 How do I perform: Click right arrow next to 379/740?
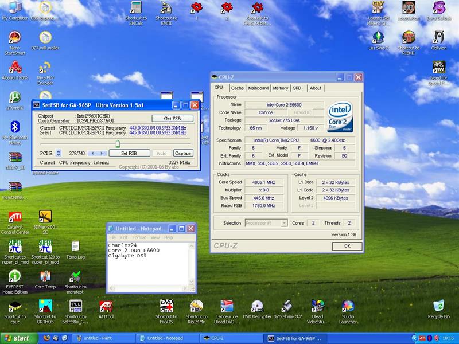[x=102, y=153]
